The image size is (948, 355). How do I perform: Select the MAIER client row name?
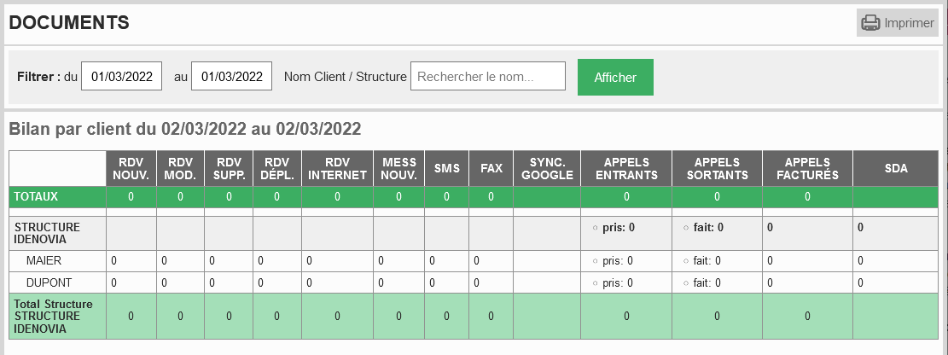point(44,260)
